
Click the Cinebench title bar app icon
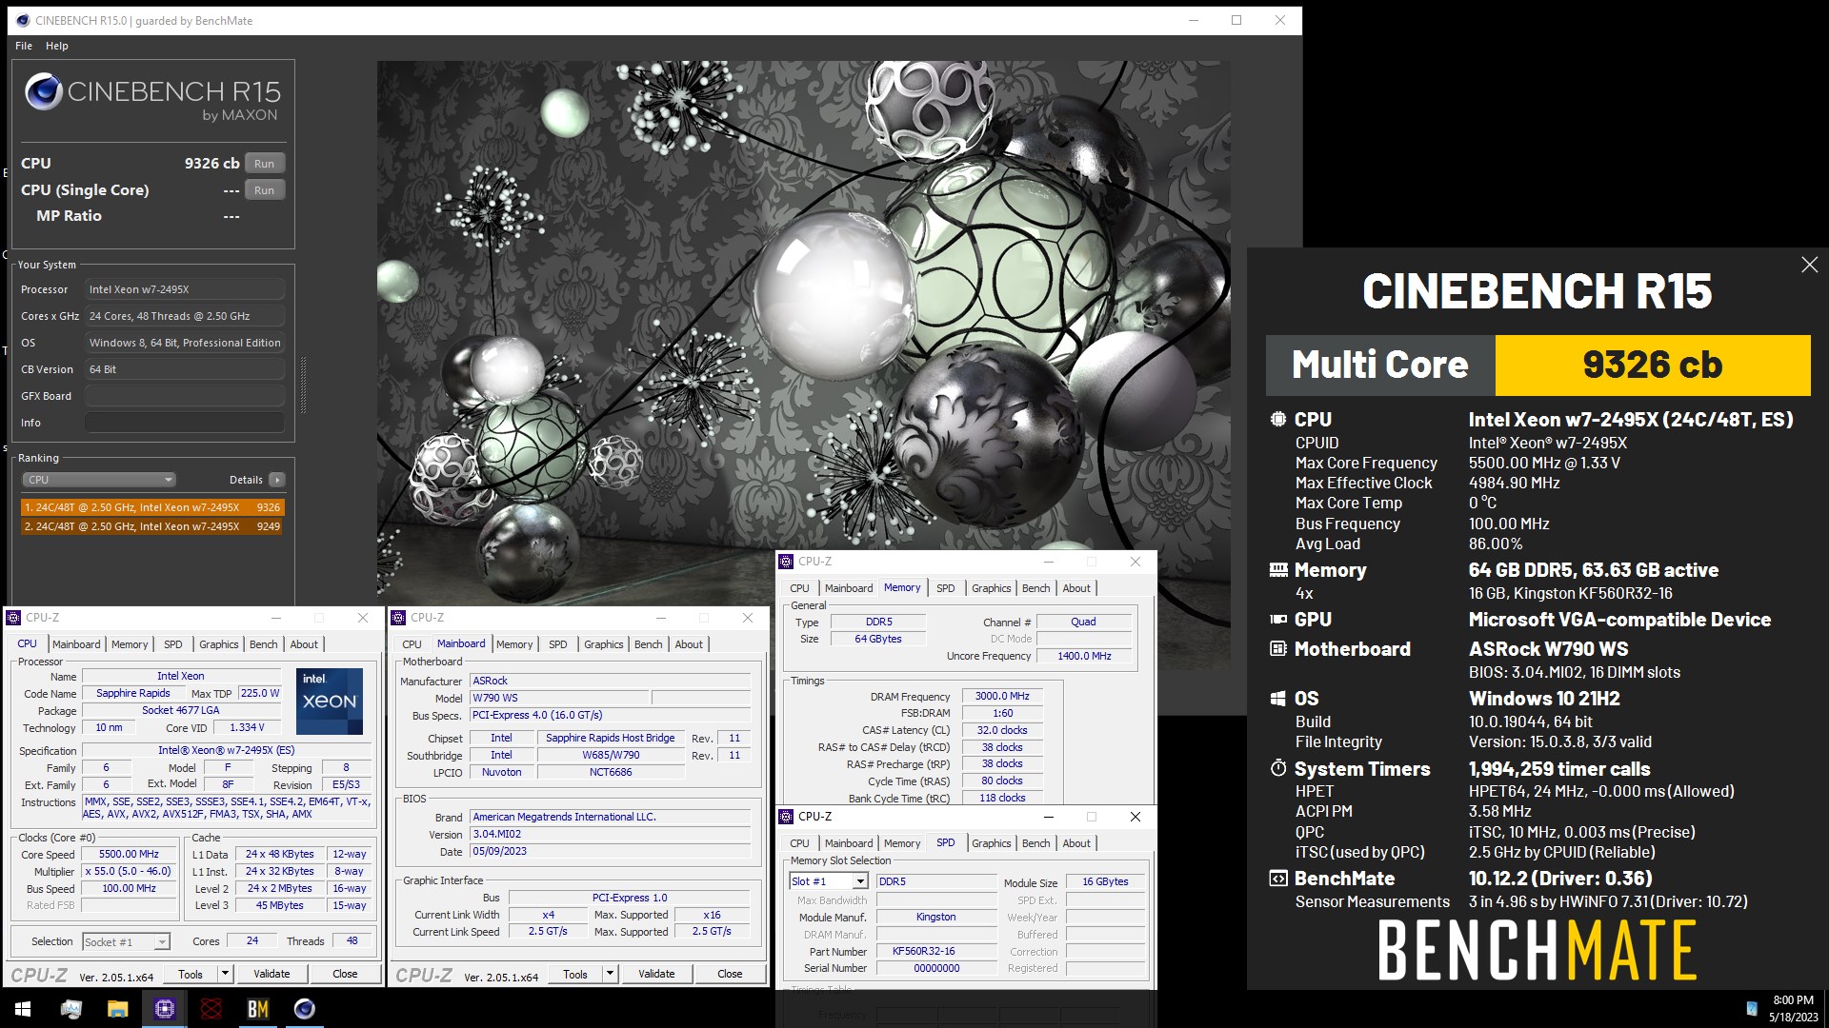23,20
